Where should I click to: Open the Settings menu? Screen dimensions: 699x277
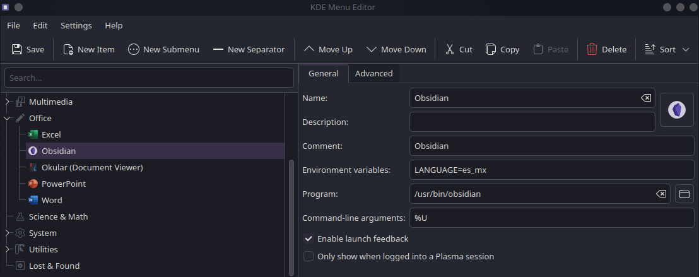[x=76, y=25]
